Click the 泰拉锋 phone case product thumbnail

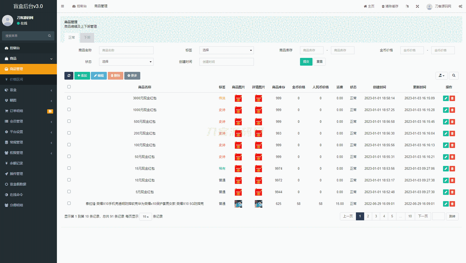pyautogui.click(x=238, y=204)
